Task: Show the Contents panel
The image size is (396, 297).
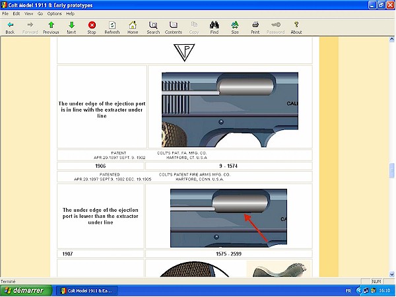Action: [173, 27]
